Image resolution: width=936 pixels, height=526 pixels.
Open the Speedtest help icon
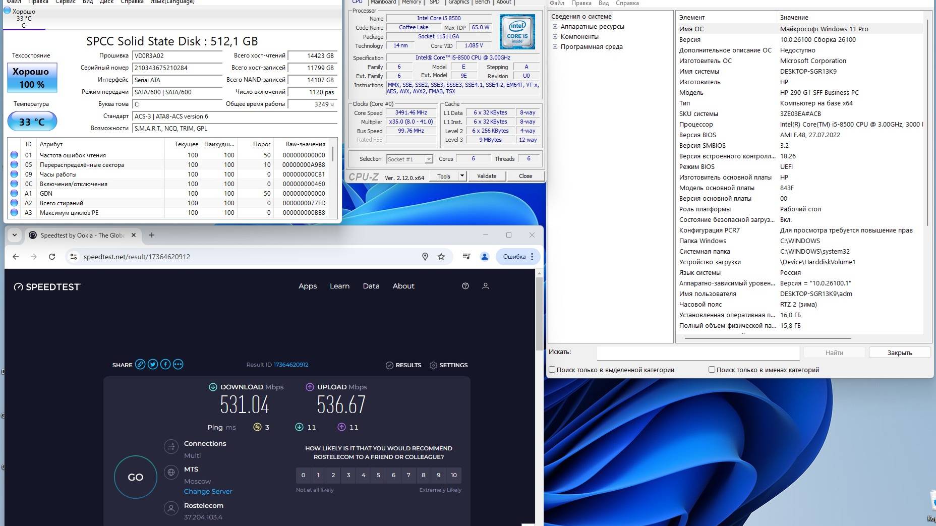465,286
